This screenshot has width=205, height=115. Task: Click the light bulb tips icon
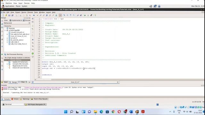tap(95, 15)
